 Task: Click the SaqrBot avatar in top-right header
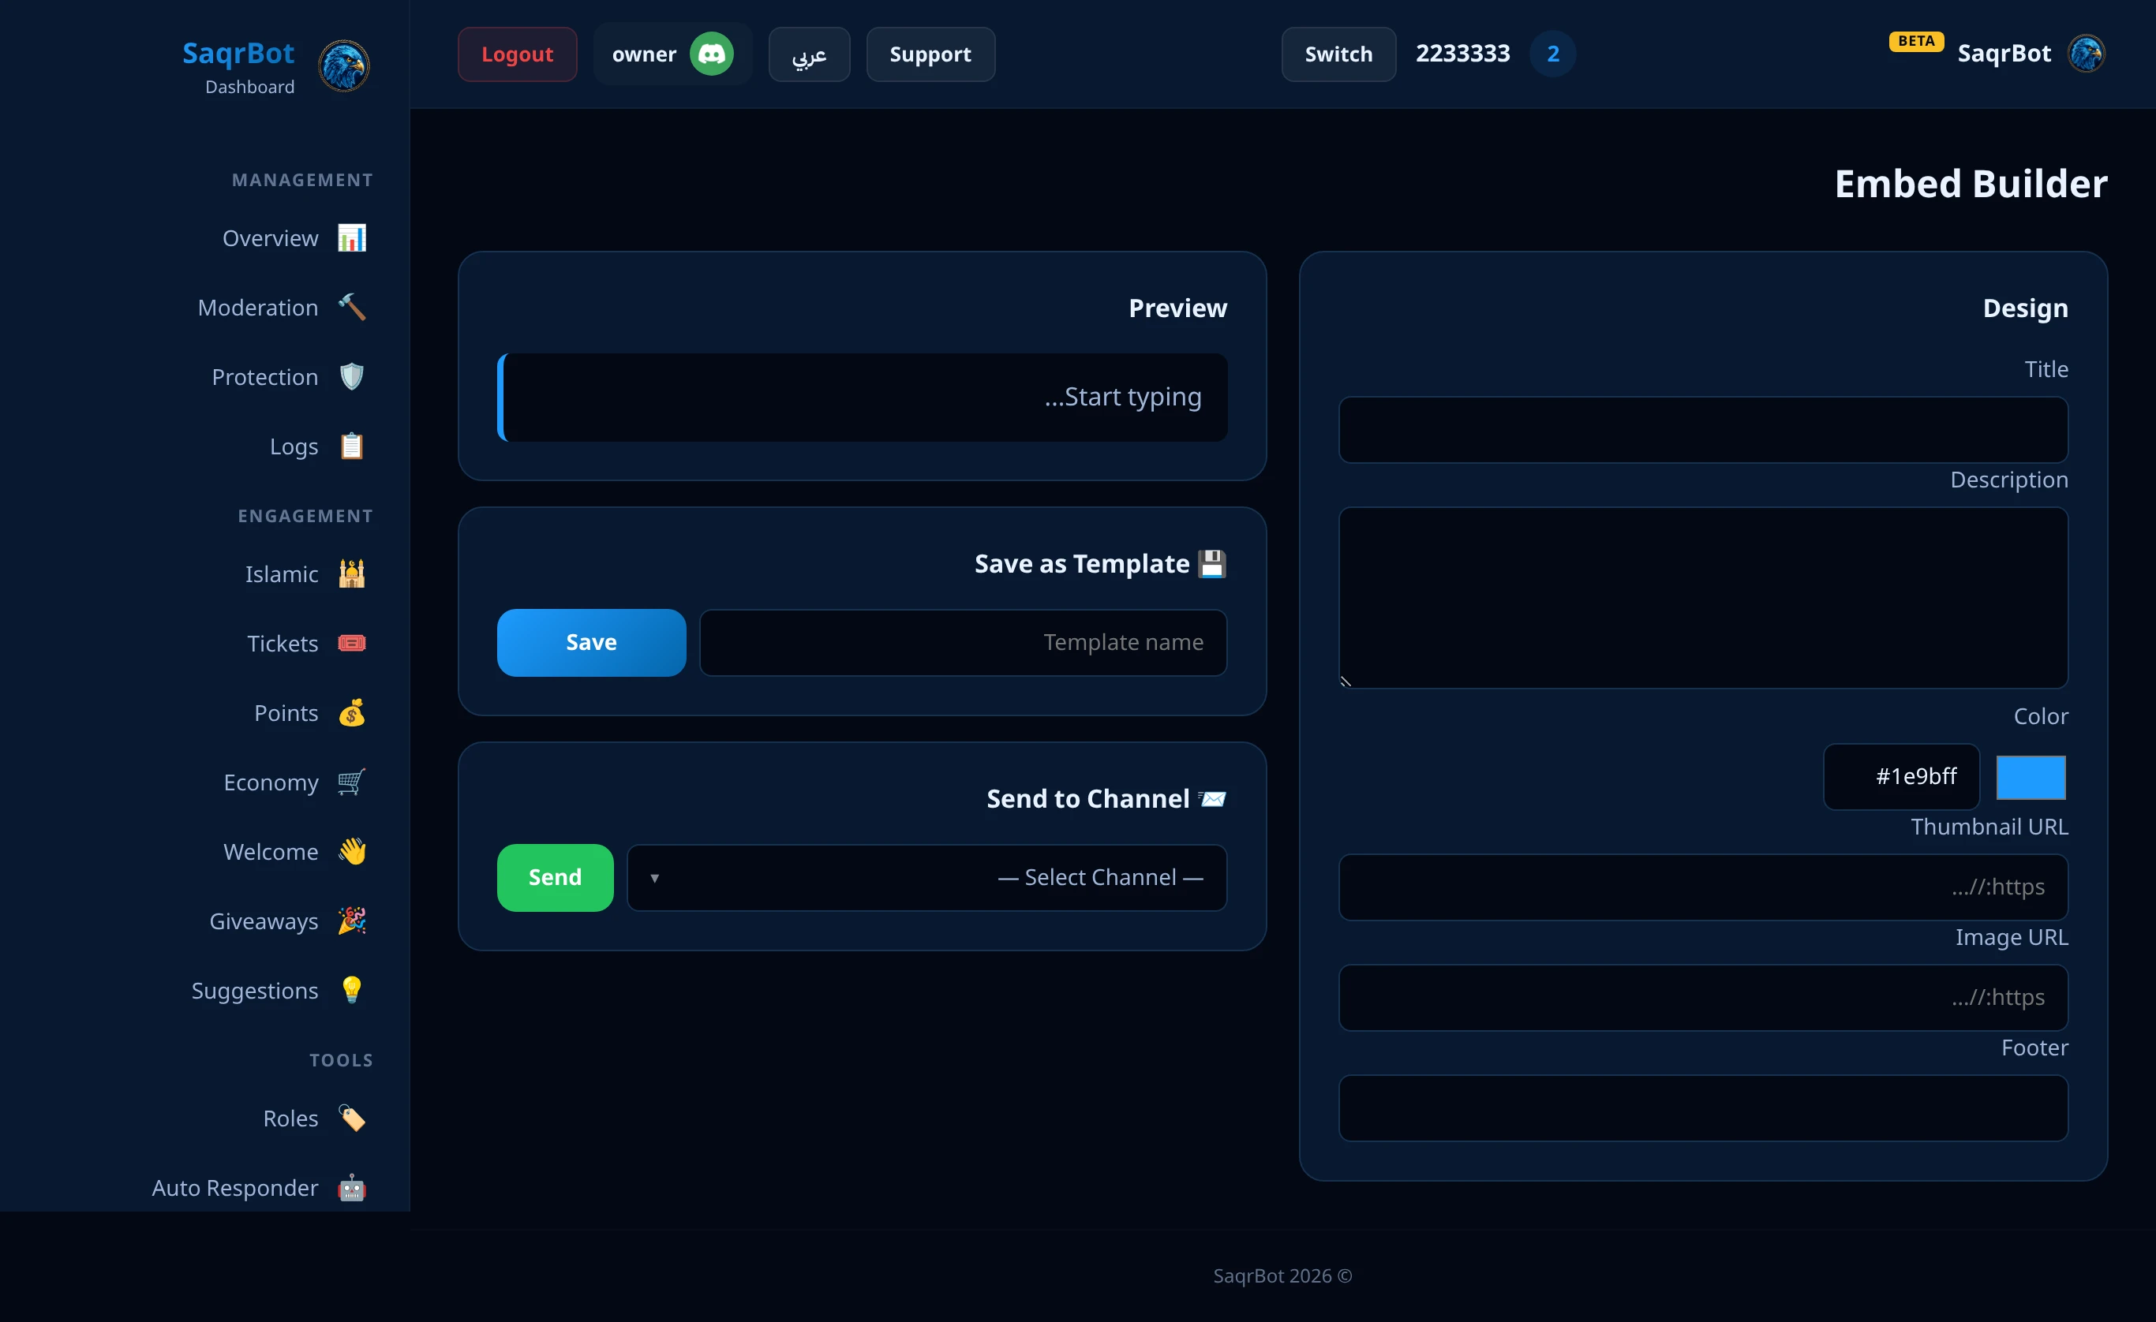coord(2087,54)
